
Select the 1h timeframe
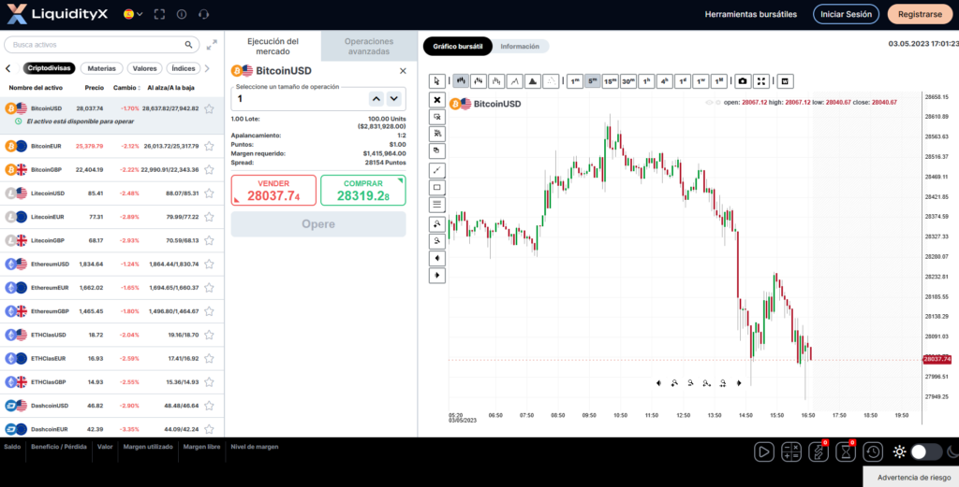pos(646,80)
